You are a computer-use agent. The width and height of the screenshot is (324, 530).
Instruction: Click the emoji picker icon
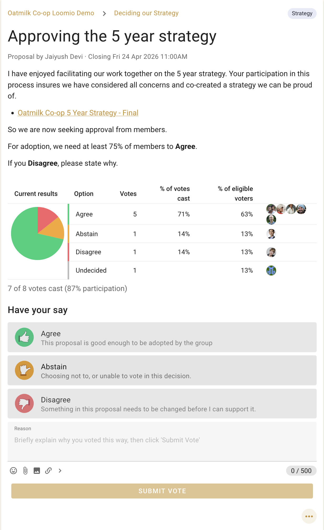click(x=13, y=471)
